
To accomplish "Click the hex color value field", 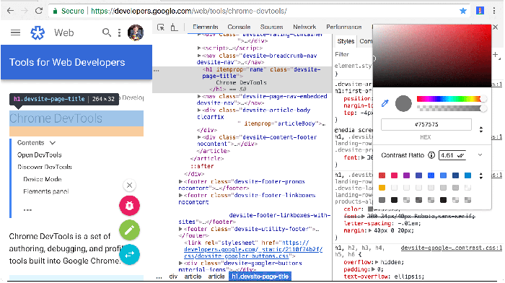I will click(426, 124).
